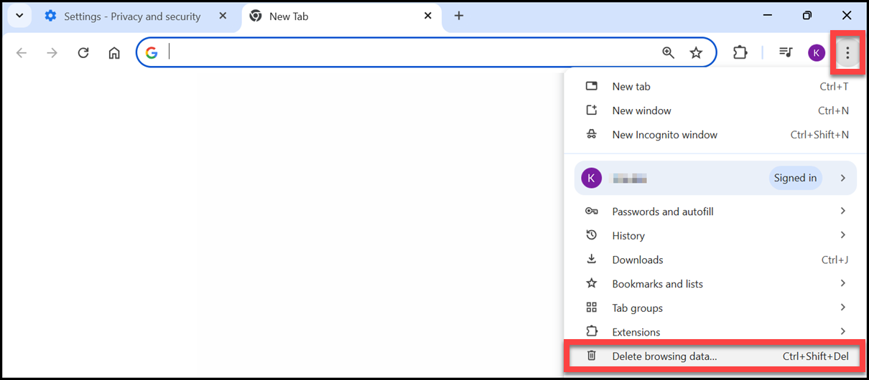Click the zoom magnifier icon in address bar
The width and height of the screenshot is (869, 380).
coord(668,52)
